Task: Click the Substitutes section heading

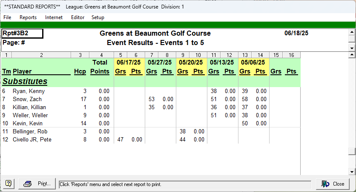Action: point(25,81)
